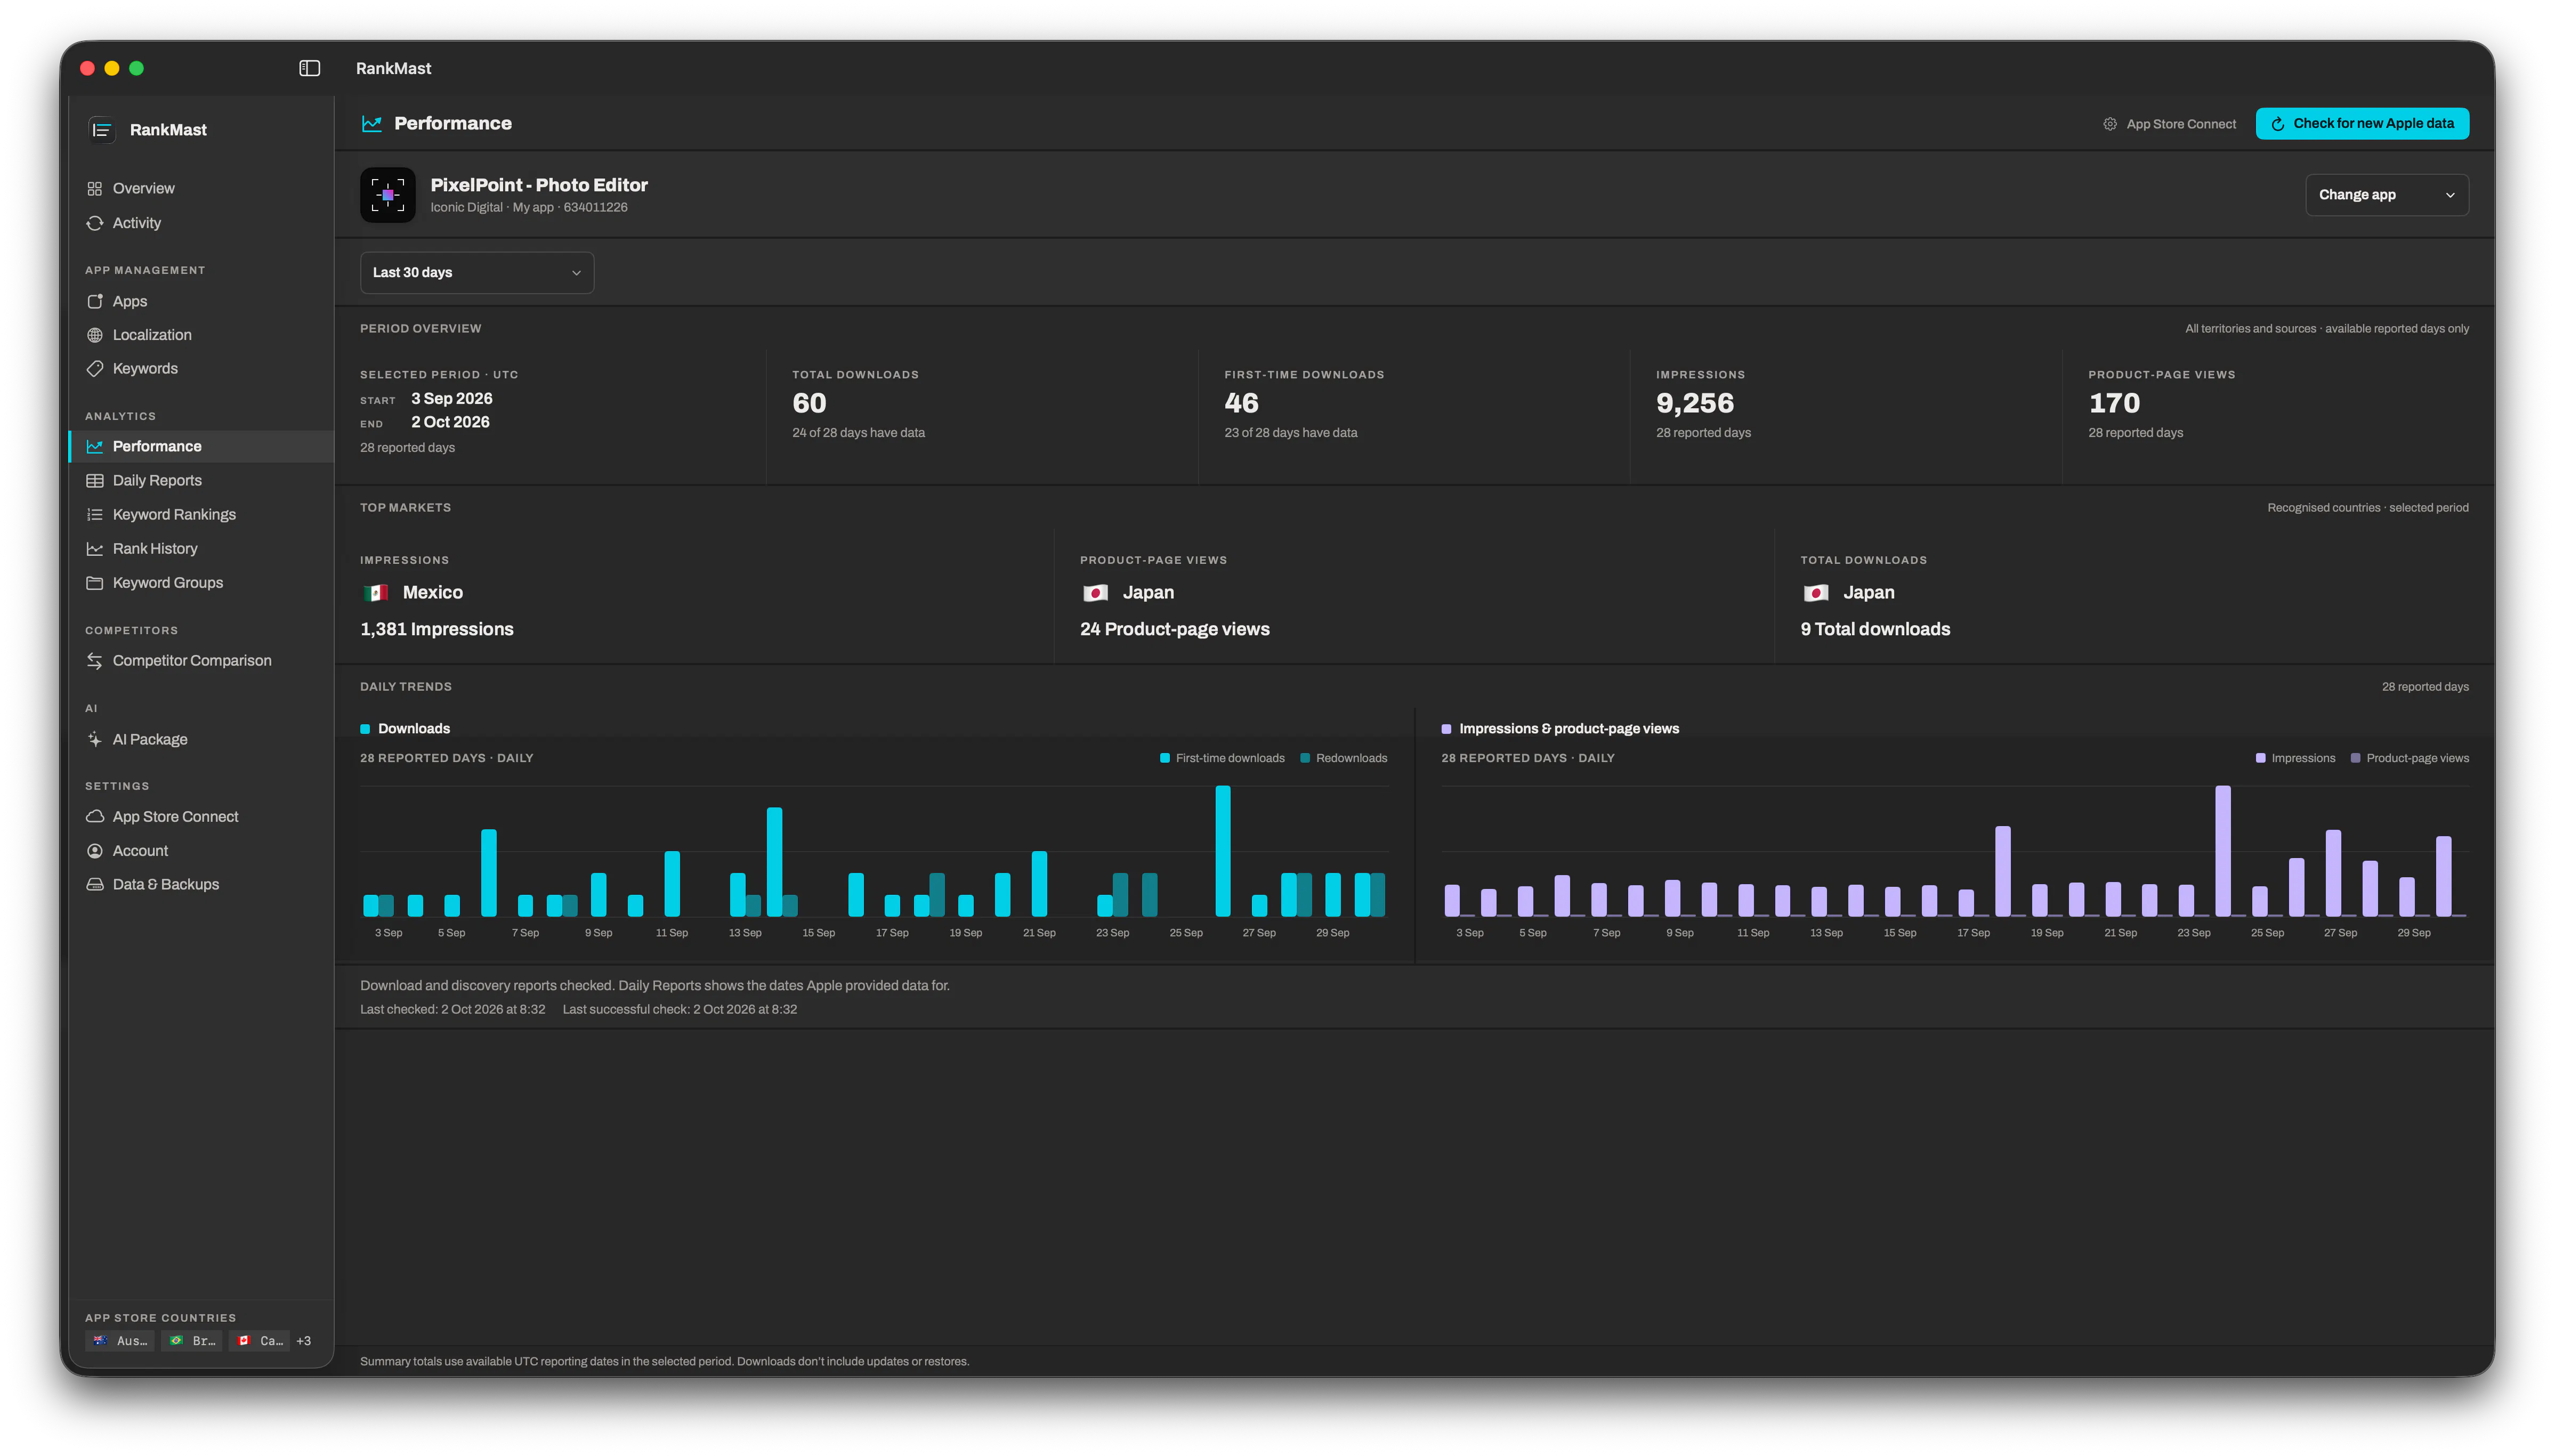Click the Mexico top market for impressions
The image size is (2555, 1456).
coord(412,592)
